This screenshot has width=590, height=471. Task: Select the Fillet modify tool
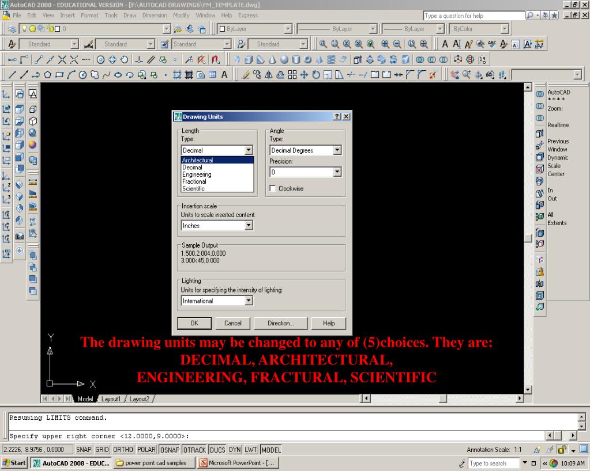click(422, 75)
